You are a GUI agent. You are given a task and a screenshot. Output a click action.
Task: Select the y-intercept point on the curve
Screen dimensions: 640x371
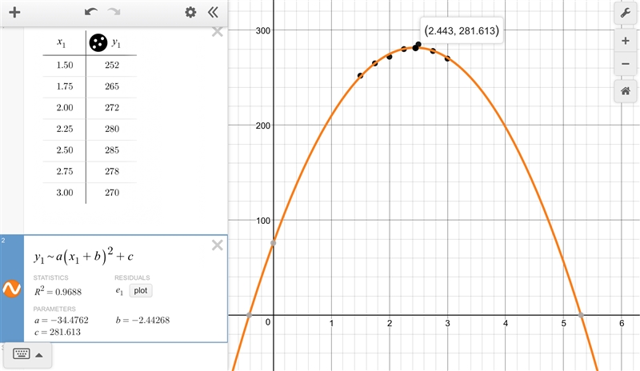274,243
